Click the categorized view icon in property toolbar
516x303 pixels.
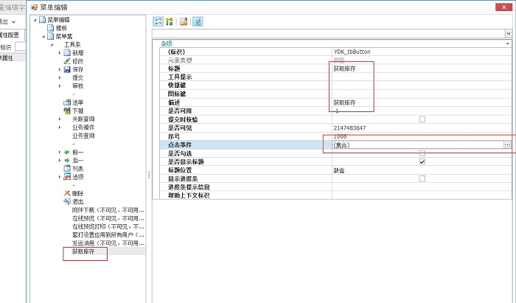pyautogui.click(x=158, y=21)
